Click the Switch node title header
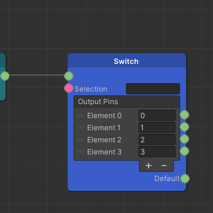The image size is (213, 213). tap(127, 61)
